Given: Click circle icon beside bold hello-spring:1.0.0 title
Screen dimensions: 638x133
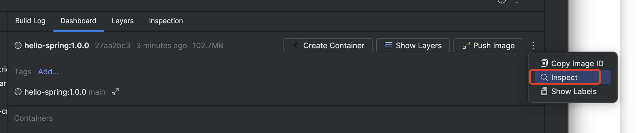Looking at the screenshot, I should 18,45.
